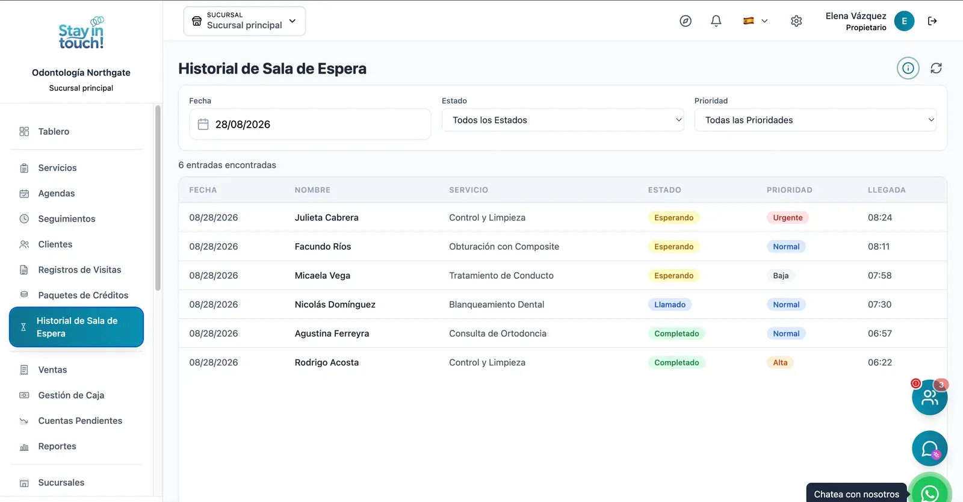Go to Ventas section

point(52,370)
